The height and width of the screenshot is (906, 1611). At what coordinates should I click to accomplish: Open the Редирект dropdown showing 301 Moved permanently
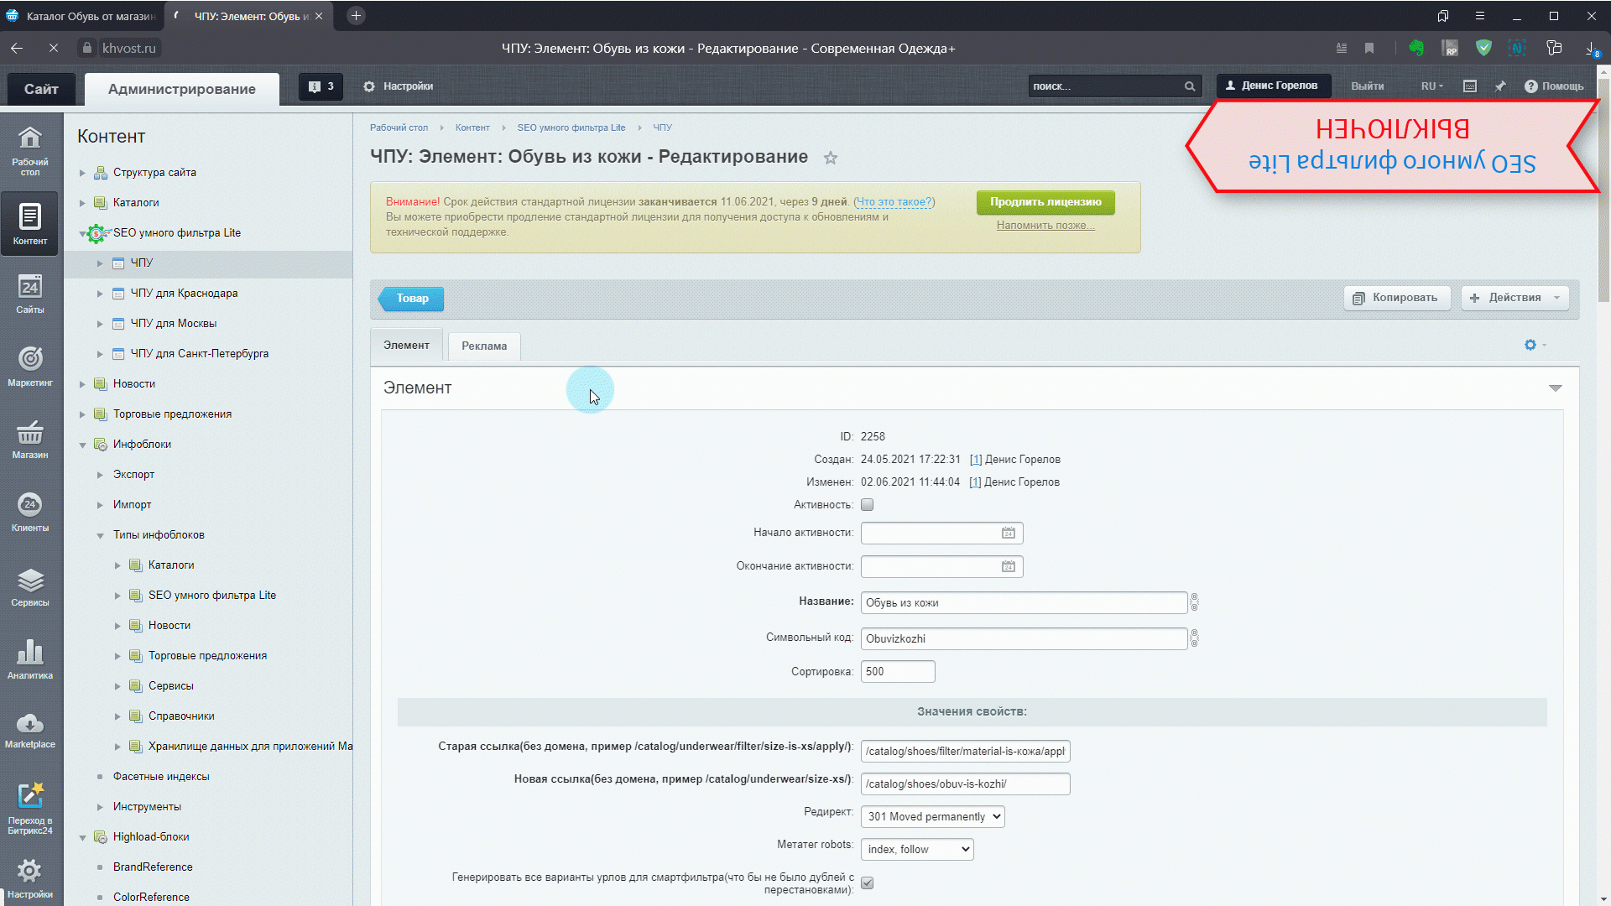[931, 816]
